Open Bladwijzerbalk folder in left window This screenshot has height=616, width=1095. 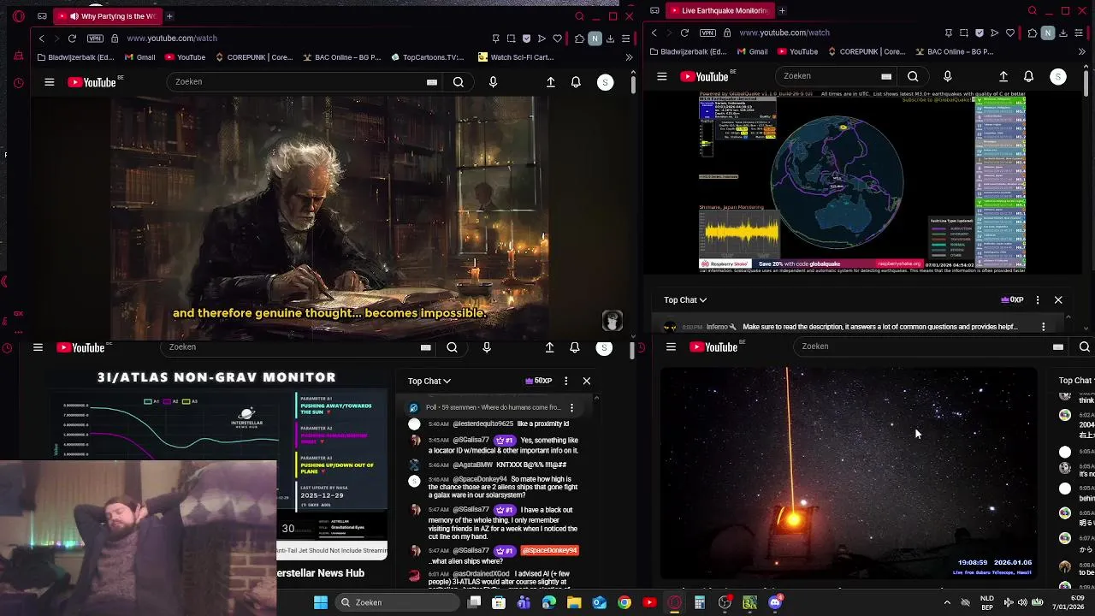pos(75,57)
